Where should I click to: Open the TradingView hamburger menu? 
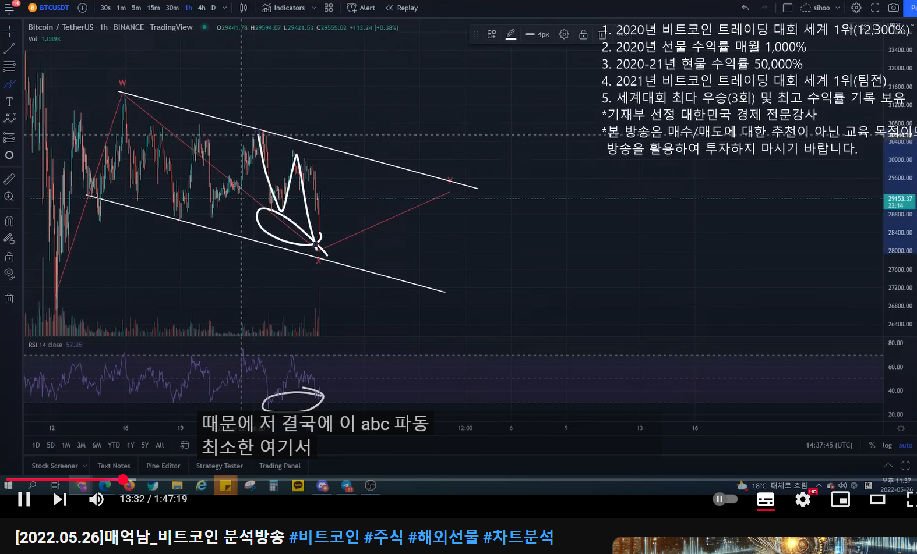(9, 8)
